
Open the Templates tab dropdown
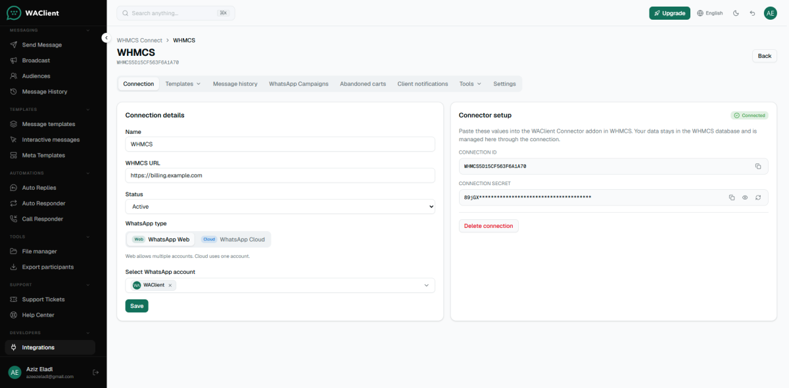183,84
